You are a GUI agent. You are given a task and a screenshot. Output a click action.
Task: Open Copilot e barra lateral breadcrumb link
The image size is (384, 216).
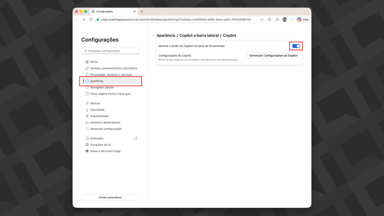(199, 35)
